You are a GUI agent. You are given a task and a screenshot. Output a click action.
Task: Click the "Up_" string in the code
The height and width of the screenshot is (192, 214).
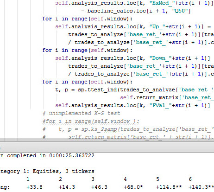pyautogui.click(x=157, y=27)
